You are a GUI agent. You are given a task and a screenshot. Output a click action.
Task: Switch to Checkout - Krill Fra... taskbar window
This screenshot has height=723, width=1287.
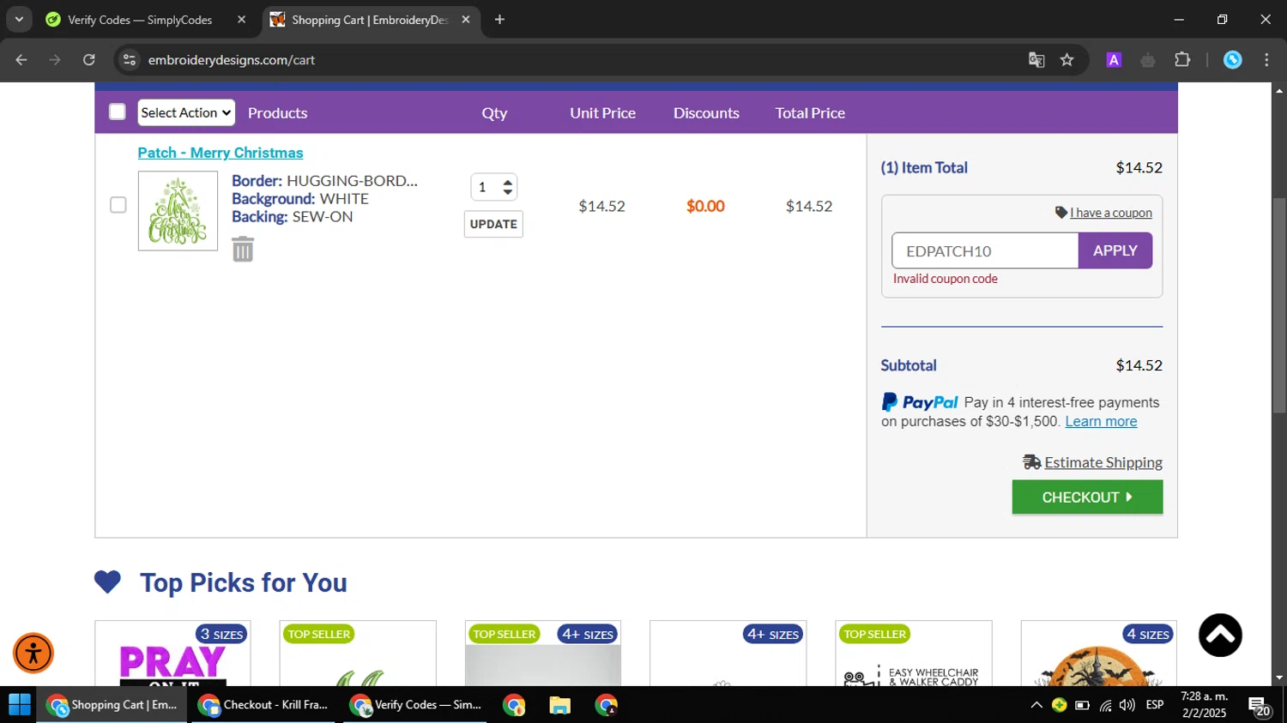pos(263,705)
